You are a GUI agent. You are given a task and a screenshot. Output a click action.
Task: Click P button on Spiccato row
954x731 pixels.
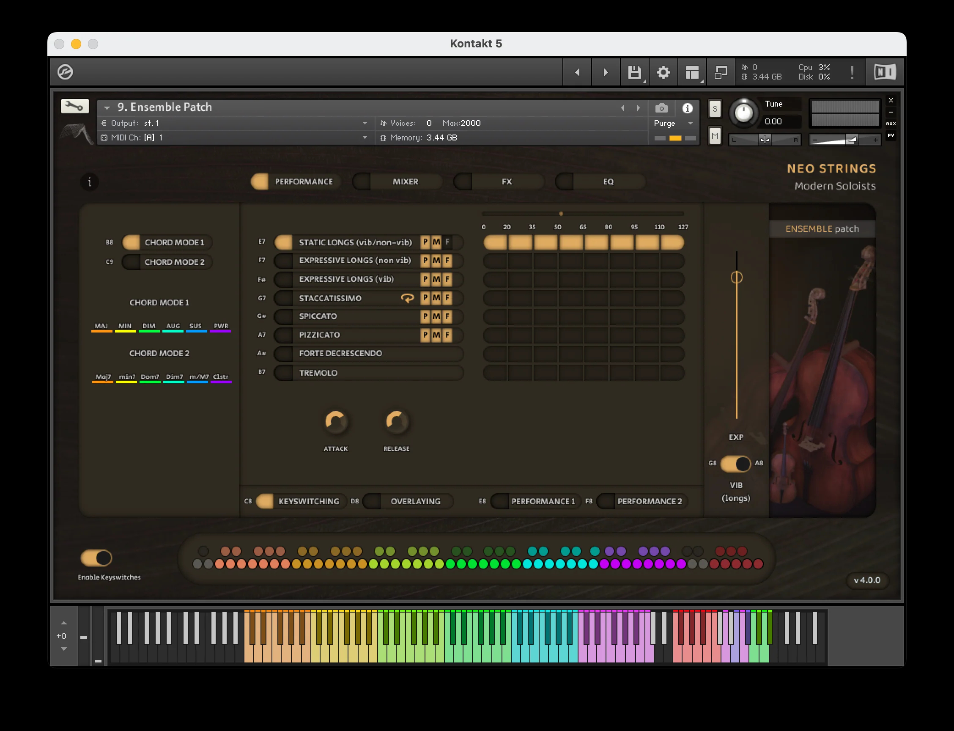click(x=425, y=316)
